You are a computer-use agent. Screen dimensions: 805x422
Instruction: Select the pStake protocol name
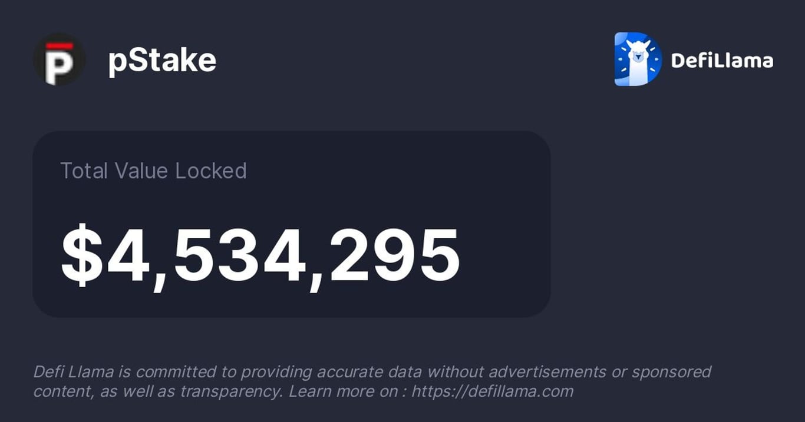coord(162,61)
